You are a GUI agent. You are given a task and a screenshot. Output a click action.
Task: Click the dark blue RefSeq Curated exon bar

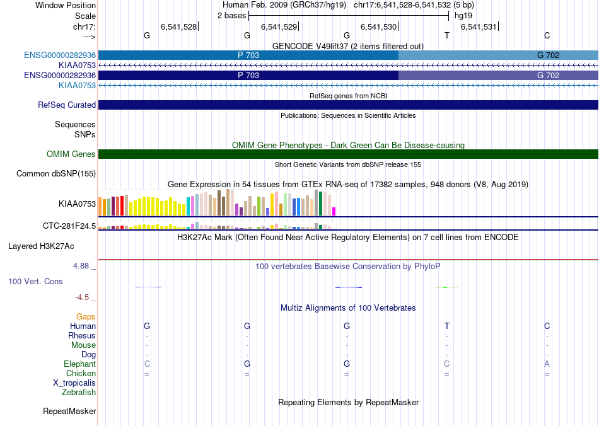[349, 105]
